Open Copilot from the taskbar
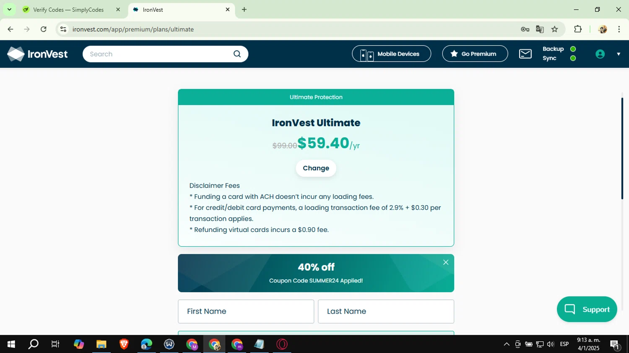 79,344
